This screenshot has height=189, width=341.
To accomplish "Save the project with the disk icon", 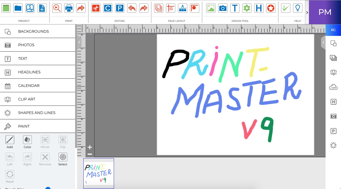I will point(30,8).
